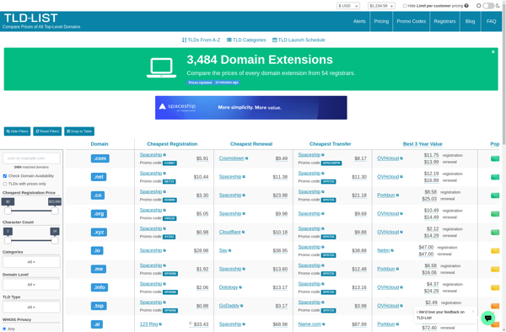Click the .ai domain badge

coord(97,324)
